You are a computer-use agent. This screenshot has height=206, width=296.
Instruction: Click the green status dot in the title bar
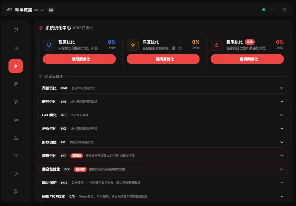pos(264,10)
